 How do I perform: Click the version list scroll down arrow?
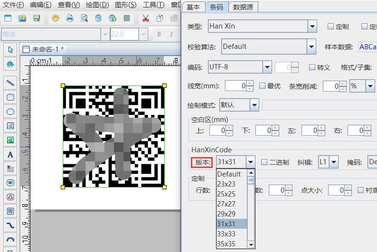tap(251, 245)
